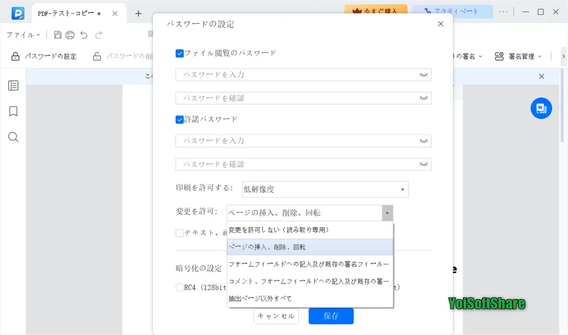
Task: Click the キャンセル button
Action: [276, 316]
